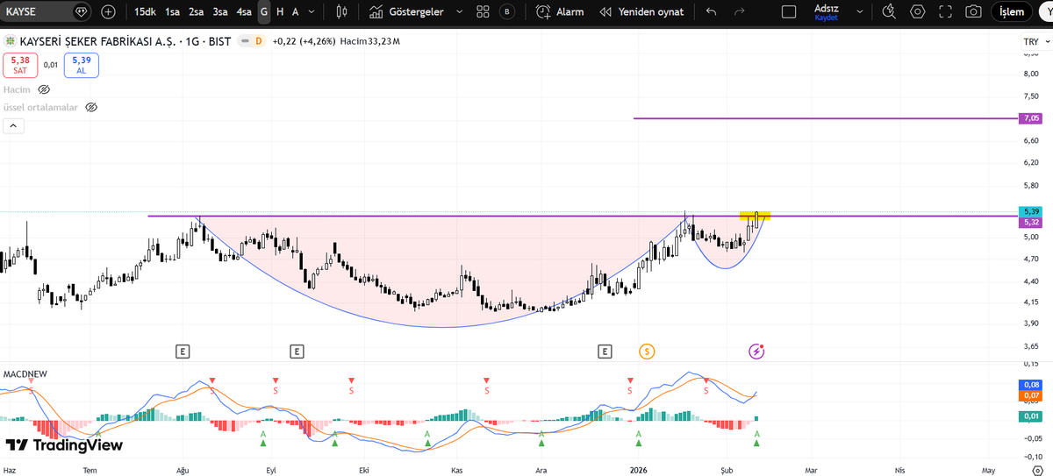This screenshot has height=476, width=1053.
Task: Click the +0,22 (+4,26%) change value
Action: click(304, 41)
